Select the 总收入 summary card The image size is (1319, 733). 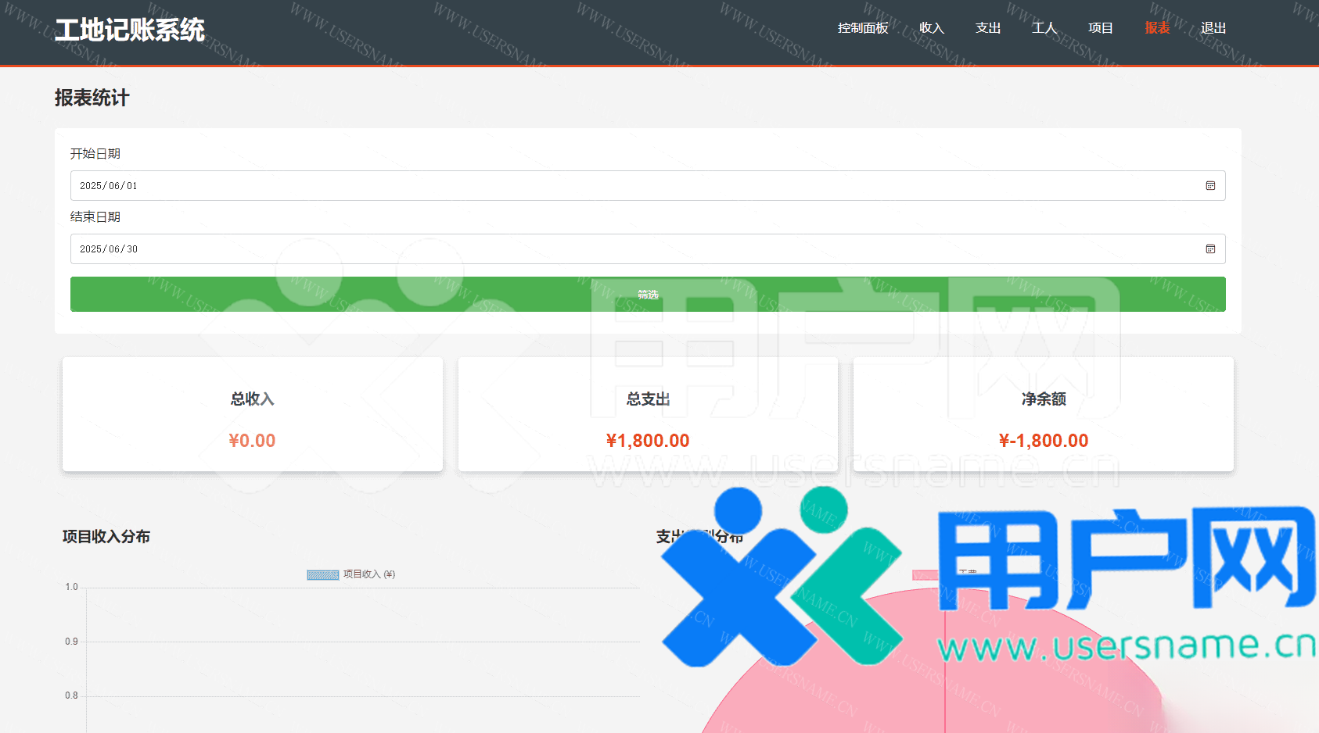(x=253, y=414)
